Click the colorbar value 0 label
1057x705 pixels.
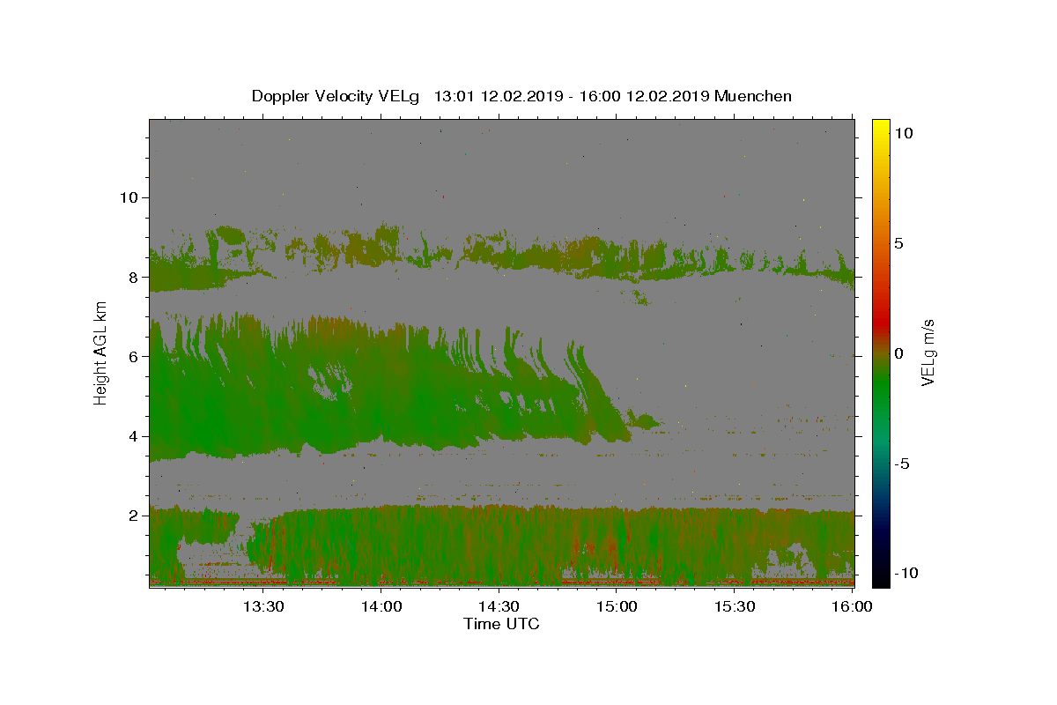point(898,353)
